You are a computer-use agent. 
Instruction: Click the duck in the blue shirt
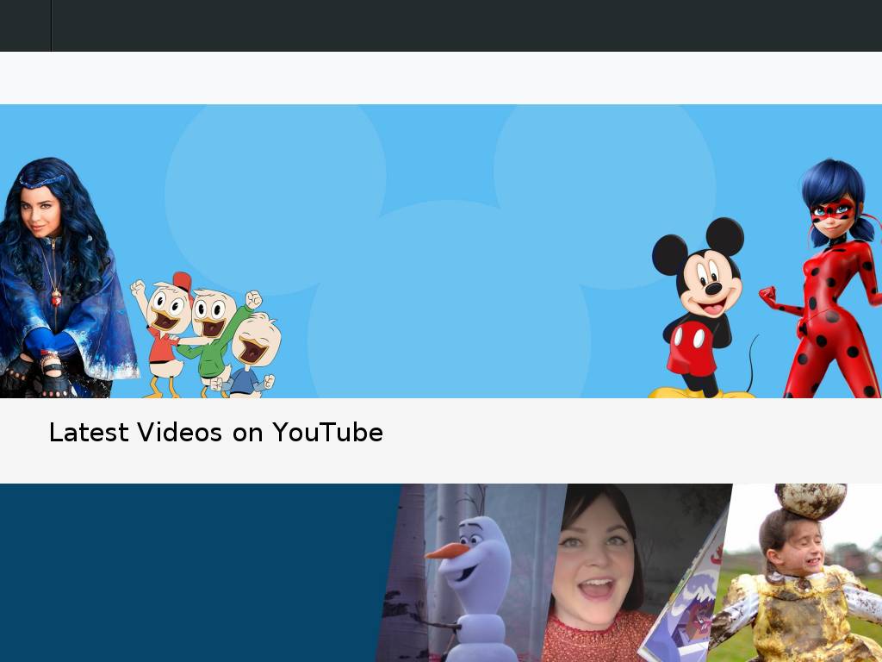coord(252,355)
